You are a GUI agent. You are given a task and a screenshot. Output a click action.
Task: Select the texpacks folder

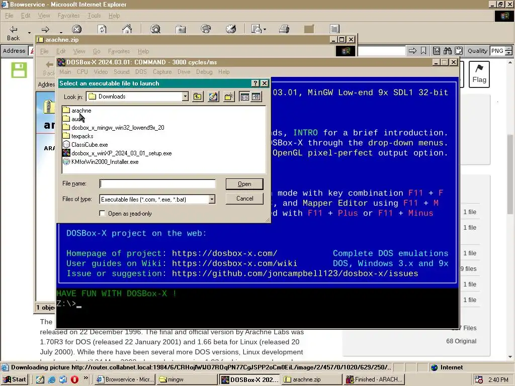tap(78, 136)
